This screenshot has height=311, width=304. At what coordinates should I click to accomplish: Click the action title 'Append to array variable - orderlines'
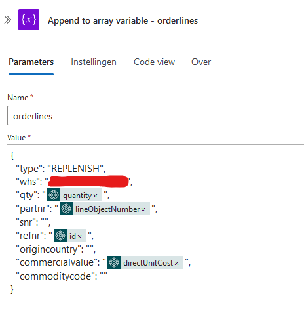click(x=123, y=20)
